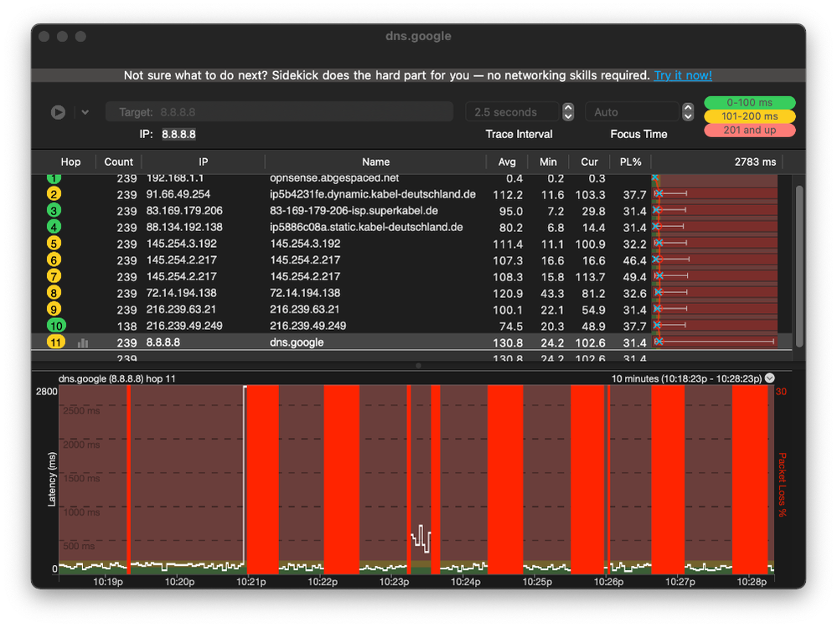Click the red 201 and up legend swatch
This screenshot has width=837, height=627.
coord(750,130)
